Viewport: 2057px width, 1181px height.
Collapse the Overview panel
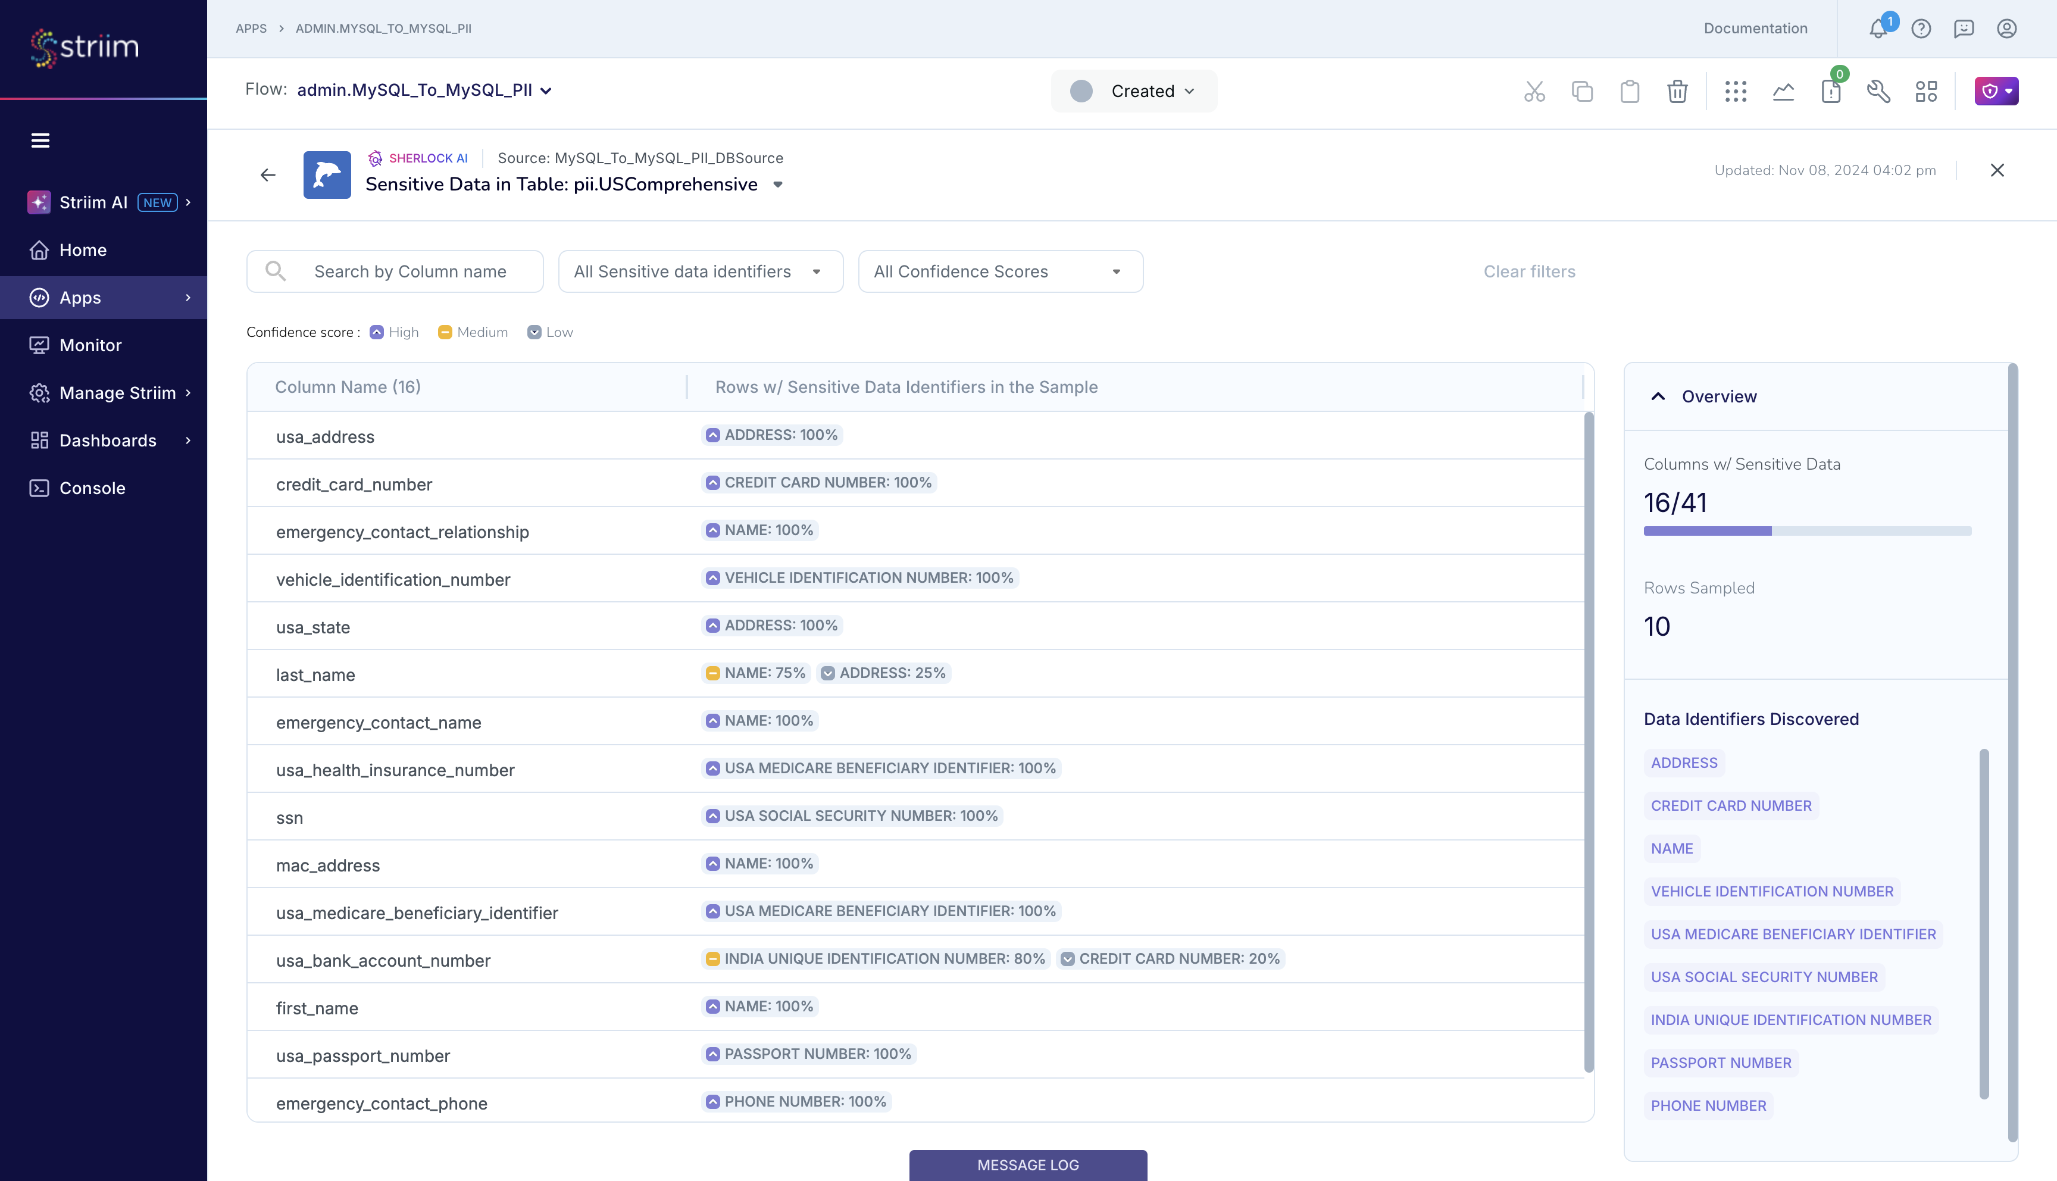(x=1657, y=396)
